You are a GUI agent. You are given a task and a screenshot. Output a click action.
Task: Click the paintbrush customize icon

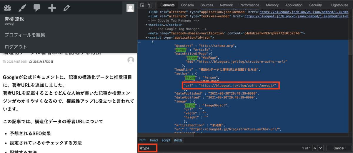click(x=22, y=8)
